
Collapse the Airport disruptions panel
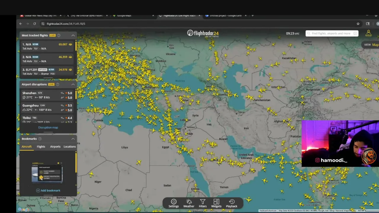(x=73, y=84)
